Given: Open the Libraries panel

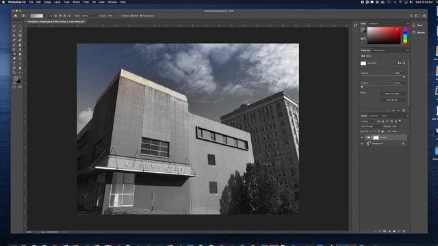Looking at the screenshot, I should pyautogui.click(x=419, y=33).
